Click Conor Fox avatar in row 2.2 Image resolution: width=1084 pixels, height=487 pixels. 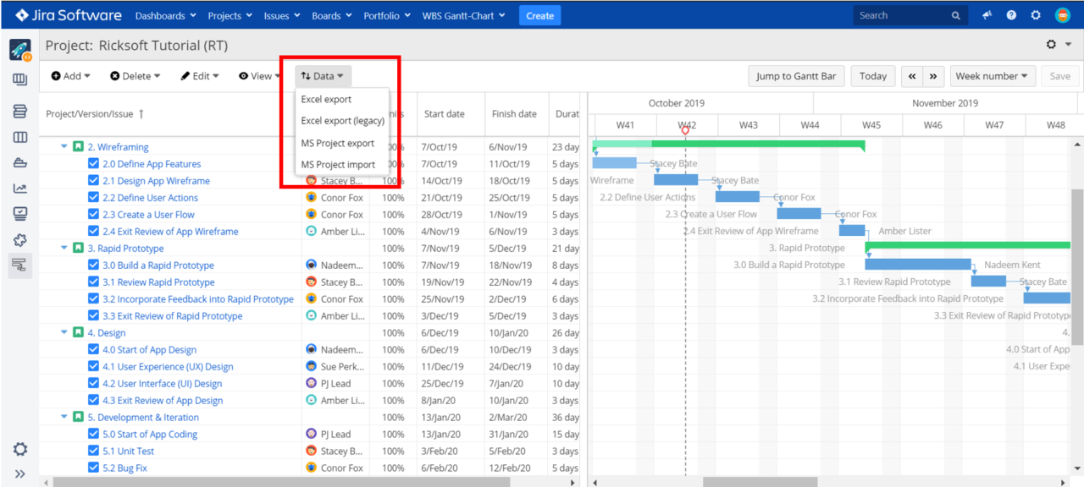click(x=312, y=198)
